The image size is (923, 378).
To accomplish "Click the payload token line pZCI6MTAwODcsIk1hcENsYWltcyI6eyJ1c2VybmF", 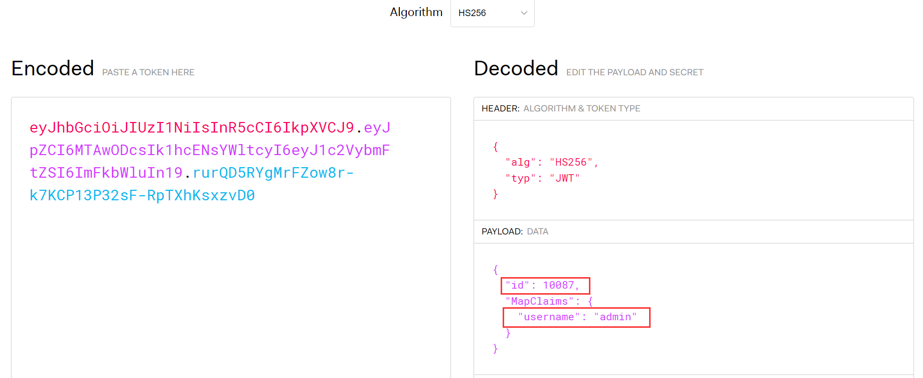I will (x=210, y=150).
